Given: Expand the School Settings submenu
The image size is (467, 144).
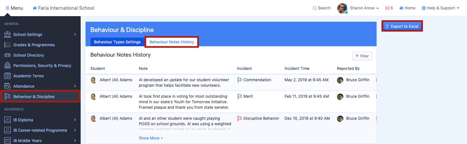Looking at the screenshot, I should click(75, 35).
